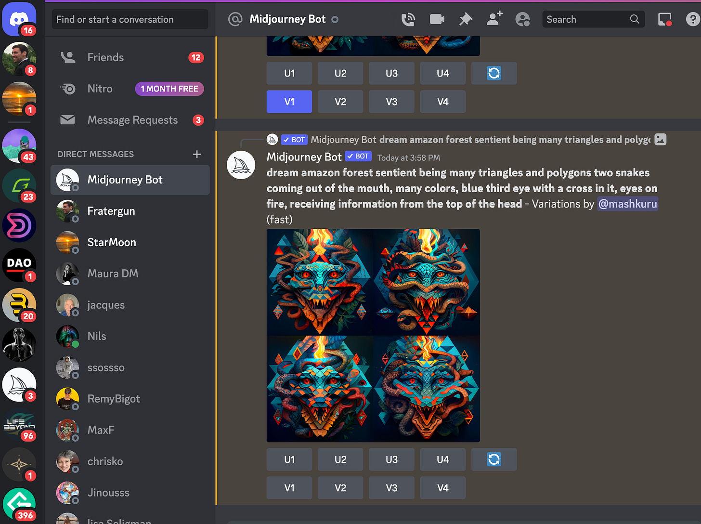Open yellow server with badge 20
This screenshot has height=524, width=701.
click(x=19, y=305)
